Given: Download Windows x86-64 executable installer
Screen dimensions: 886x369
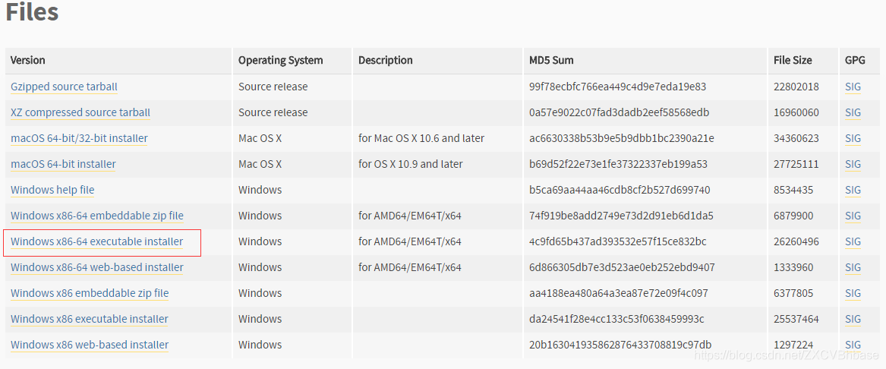Looking at the screenshot, I should tap(97, 242).
